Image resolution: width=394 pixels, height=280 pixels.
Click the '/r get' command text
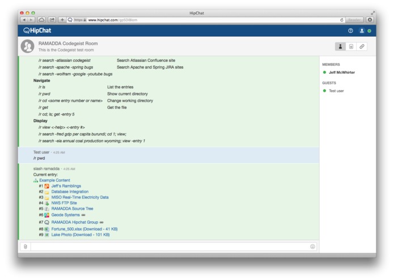point(43,108)
